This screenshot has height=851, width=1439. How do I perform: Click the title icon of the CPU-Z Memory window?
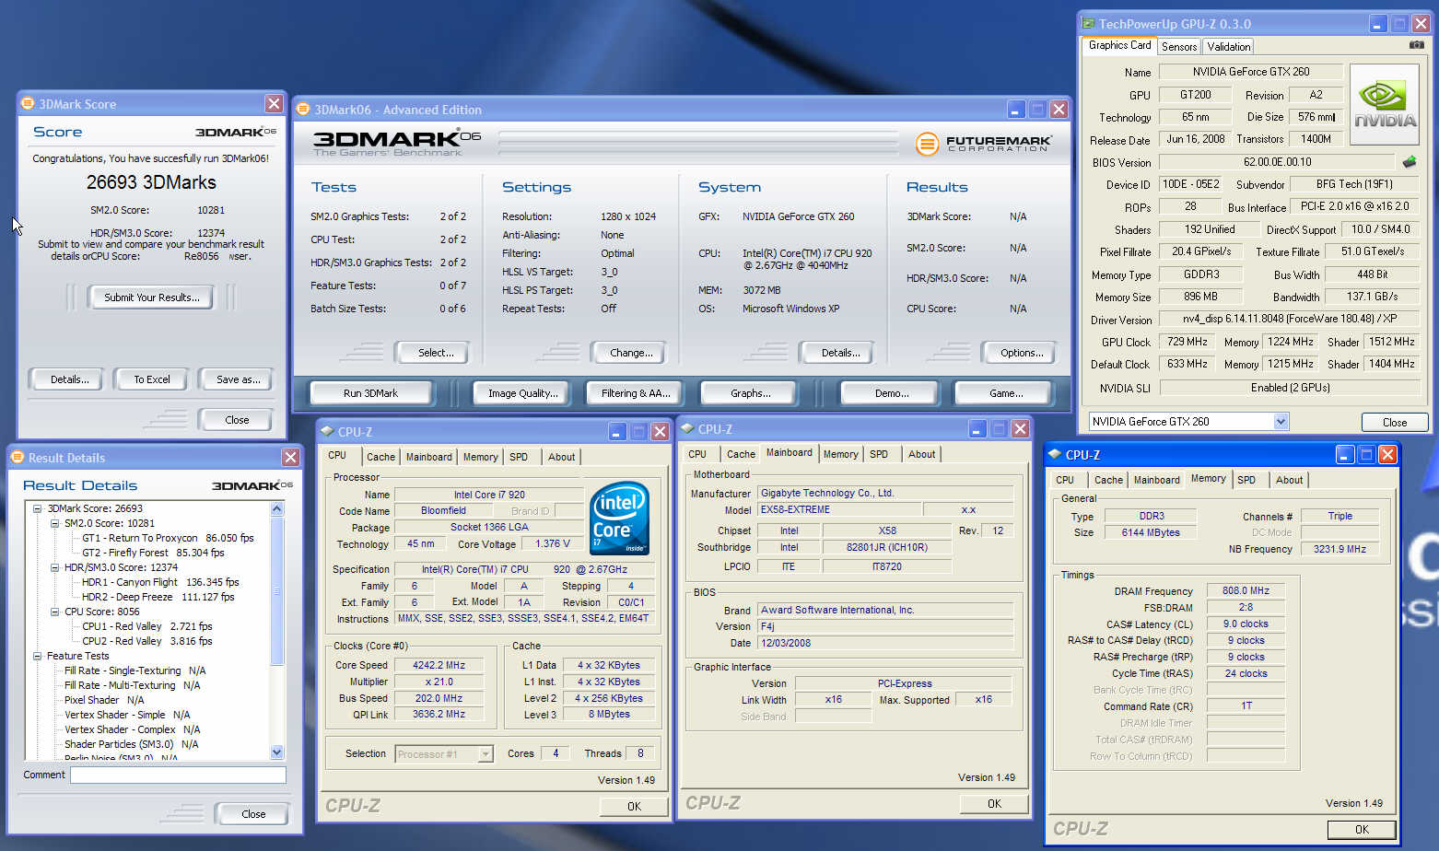click(1055, 454)
